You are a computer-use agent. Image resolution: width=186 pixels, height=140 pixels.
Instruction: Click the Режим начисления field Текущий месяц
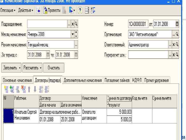point(51,45)
